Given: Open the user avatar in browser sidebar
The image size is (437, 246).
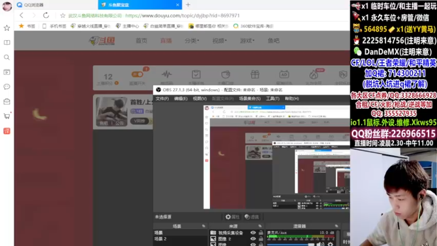Looking at the screenshot, I should [7, 6].
